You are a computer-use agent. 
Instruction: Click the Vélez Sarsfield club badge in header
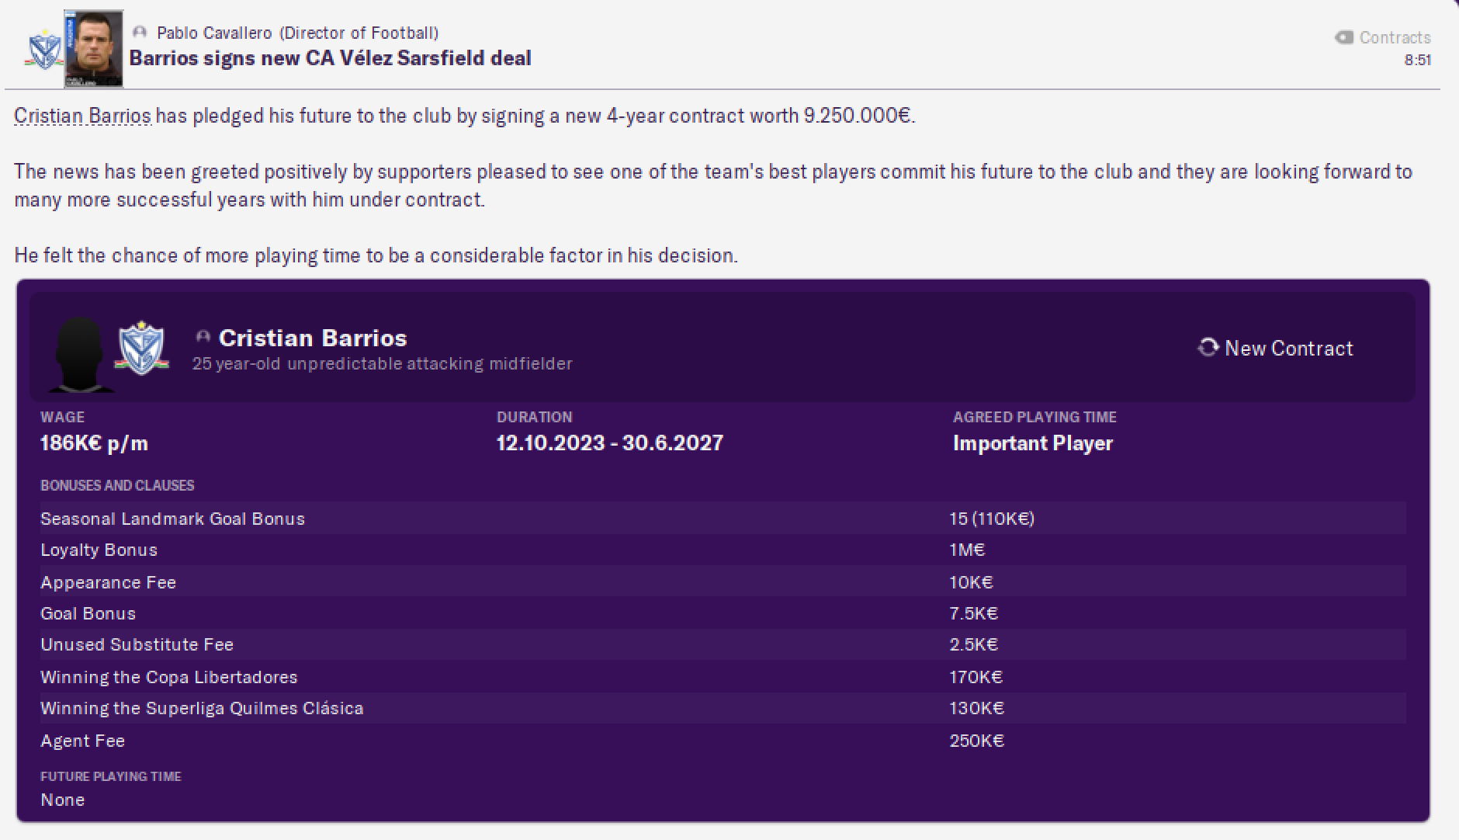44,49
